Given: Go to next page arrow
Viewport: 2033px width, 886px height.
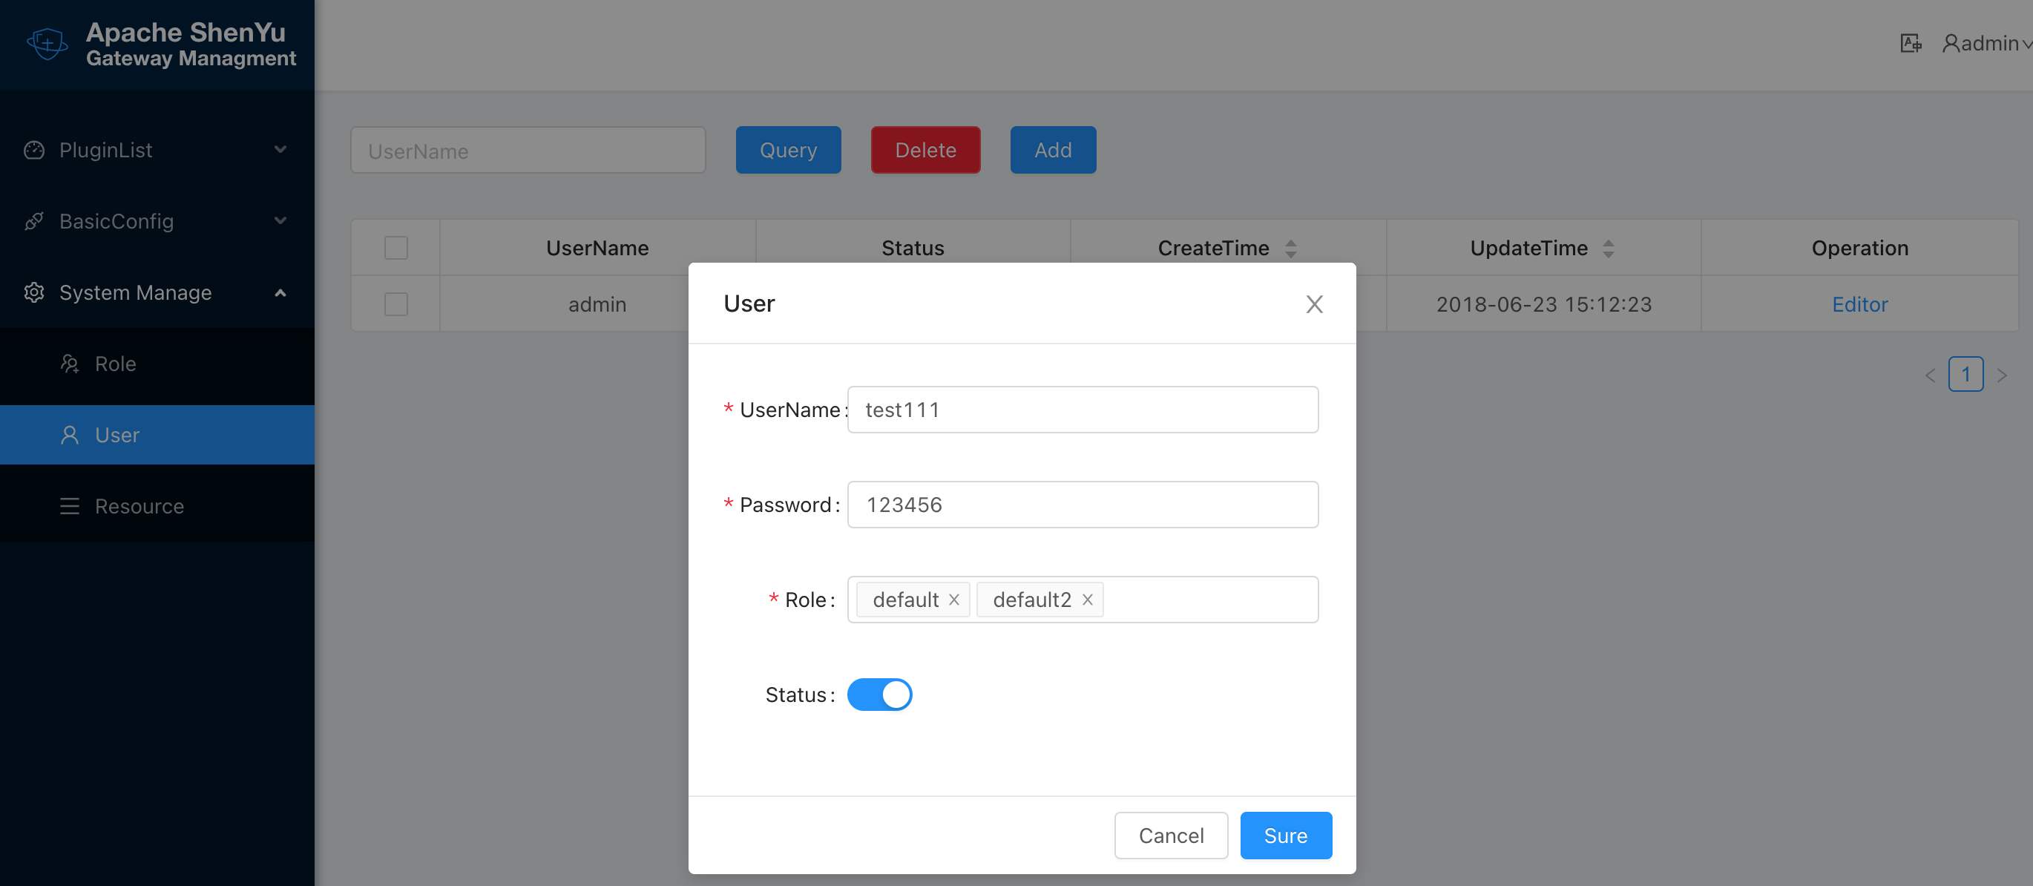Looking at the screenshot, I should tap(2001, 375).
